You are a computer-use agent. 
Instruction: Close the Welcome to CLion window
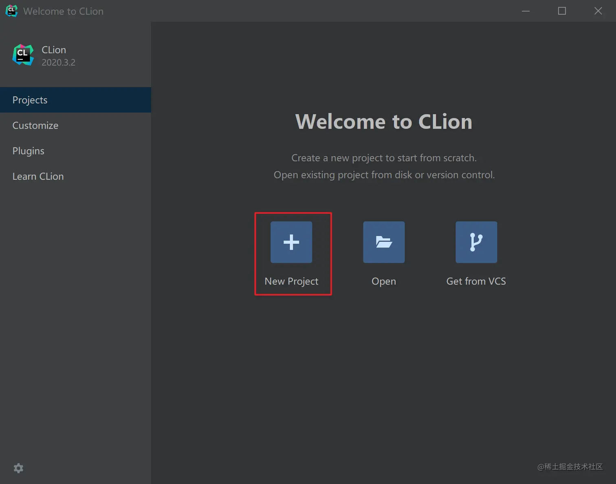coord(598,11)
